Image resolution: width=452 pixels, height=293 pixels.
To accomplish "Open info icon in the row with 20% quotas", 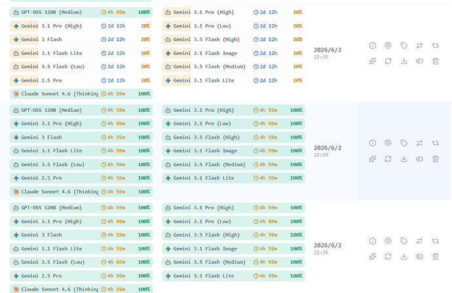I will point(373,46).
